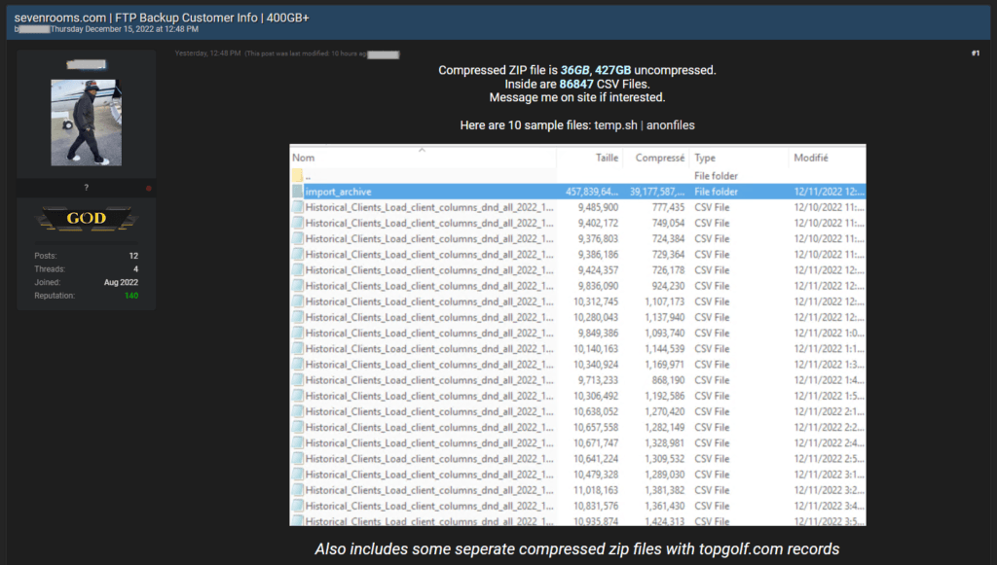Select the CSV file sized 9,402,172
Screen dimensions: 997x565
(577, 224)
